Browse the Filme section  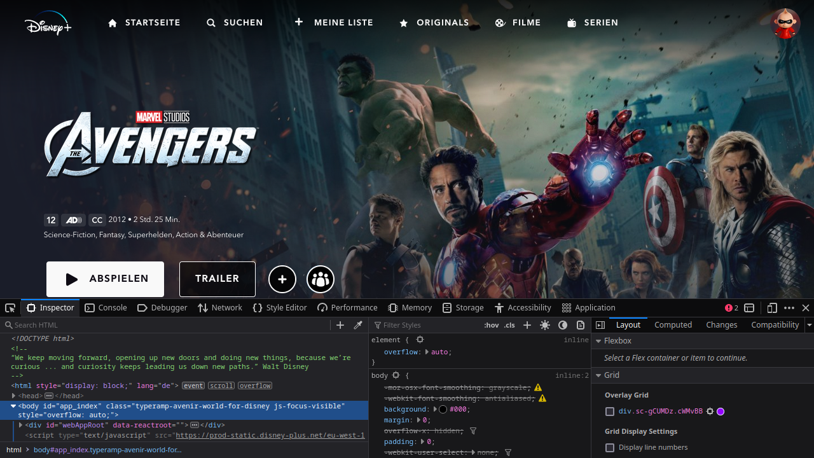pyautogui.click(x=518, y=23)
